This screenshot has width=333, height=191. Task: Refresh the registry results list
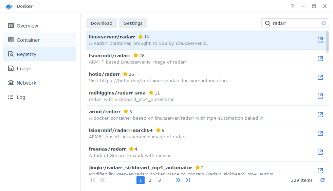click(x=322, y=180)
